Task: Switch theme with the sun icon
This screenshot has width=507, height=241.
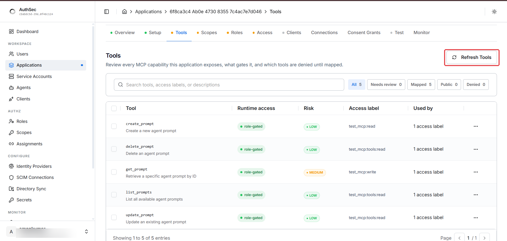Action: 494,12
